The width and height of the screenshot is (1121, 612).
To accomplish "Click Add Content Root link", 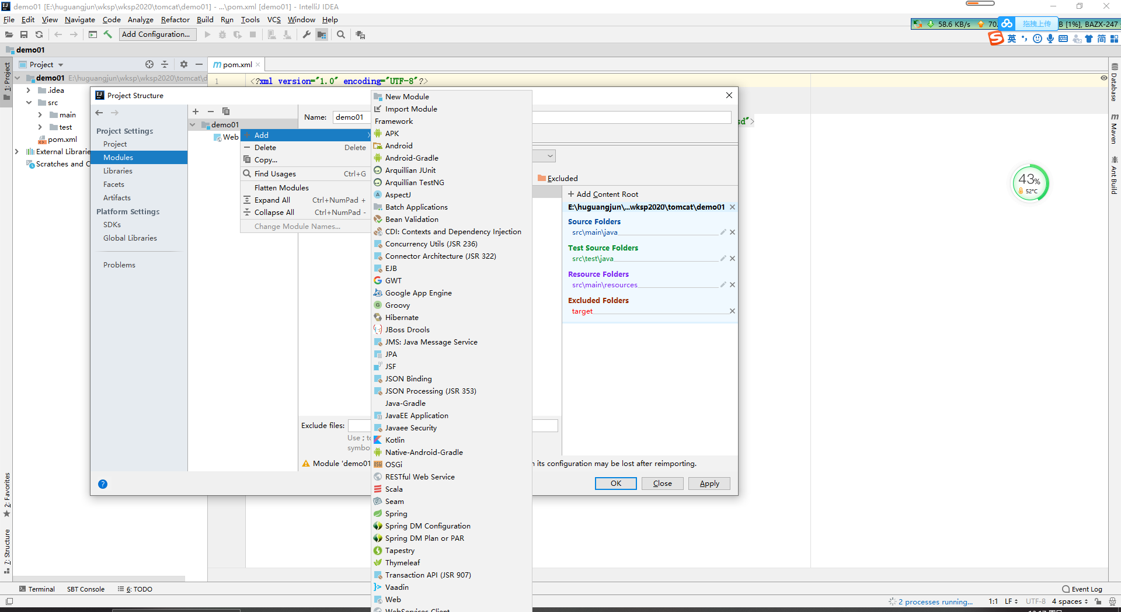I will [x=603, y=194].
